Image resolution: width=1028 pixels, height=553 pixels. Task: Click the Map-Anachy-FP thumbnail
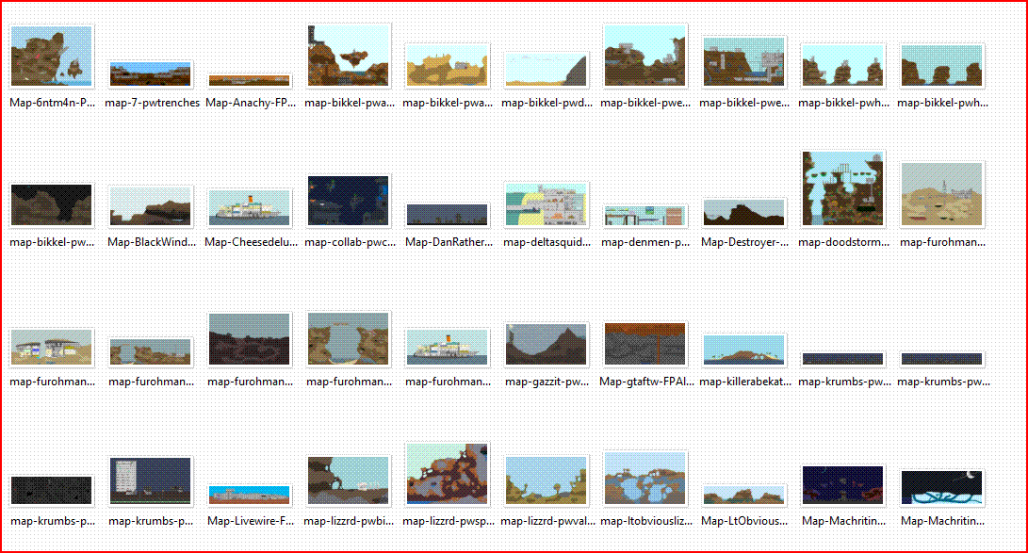(x=249, y=81)
